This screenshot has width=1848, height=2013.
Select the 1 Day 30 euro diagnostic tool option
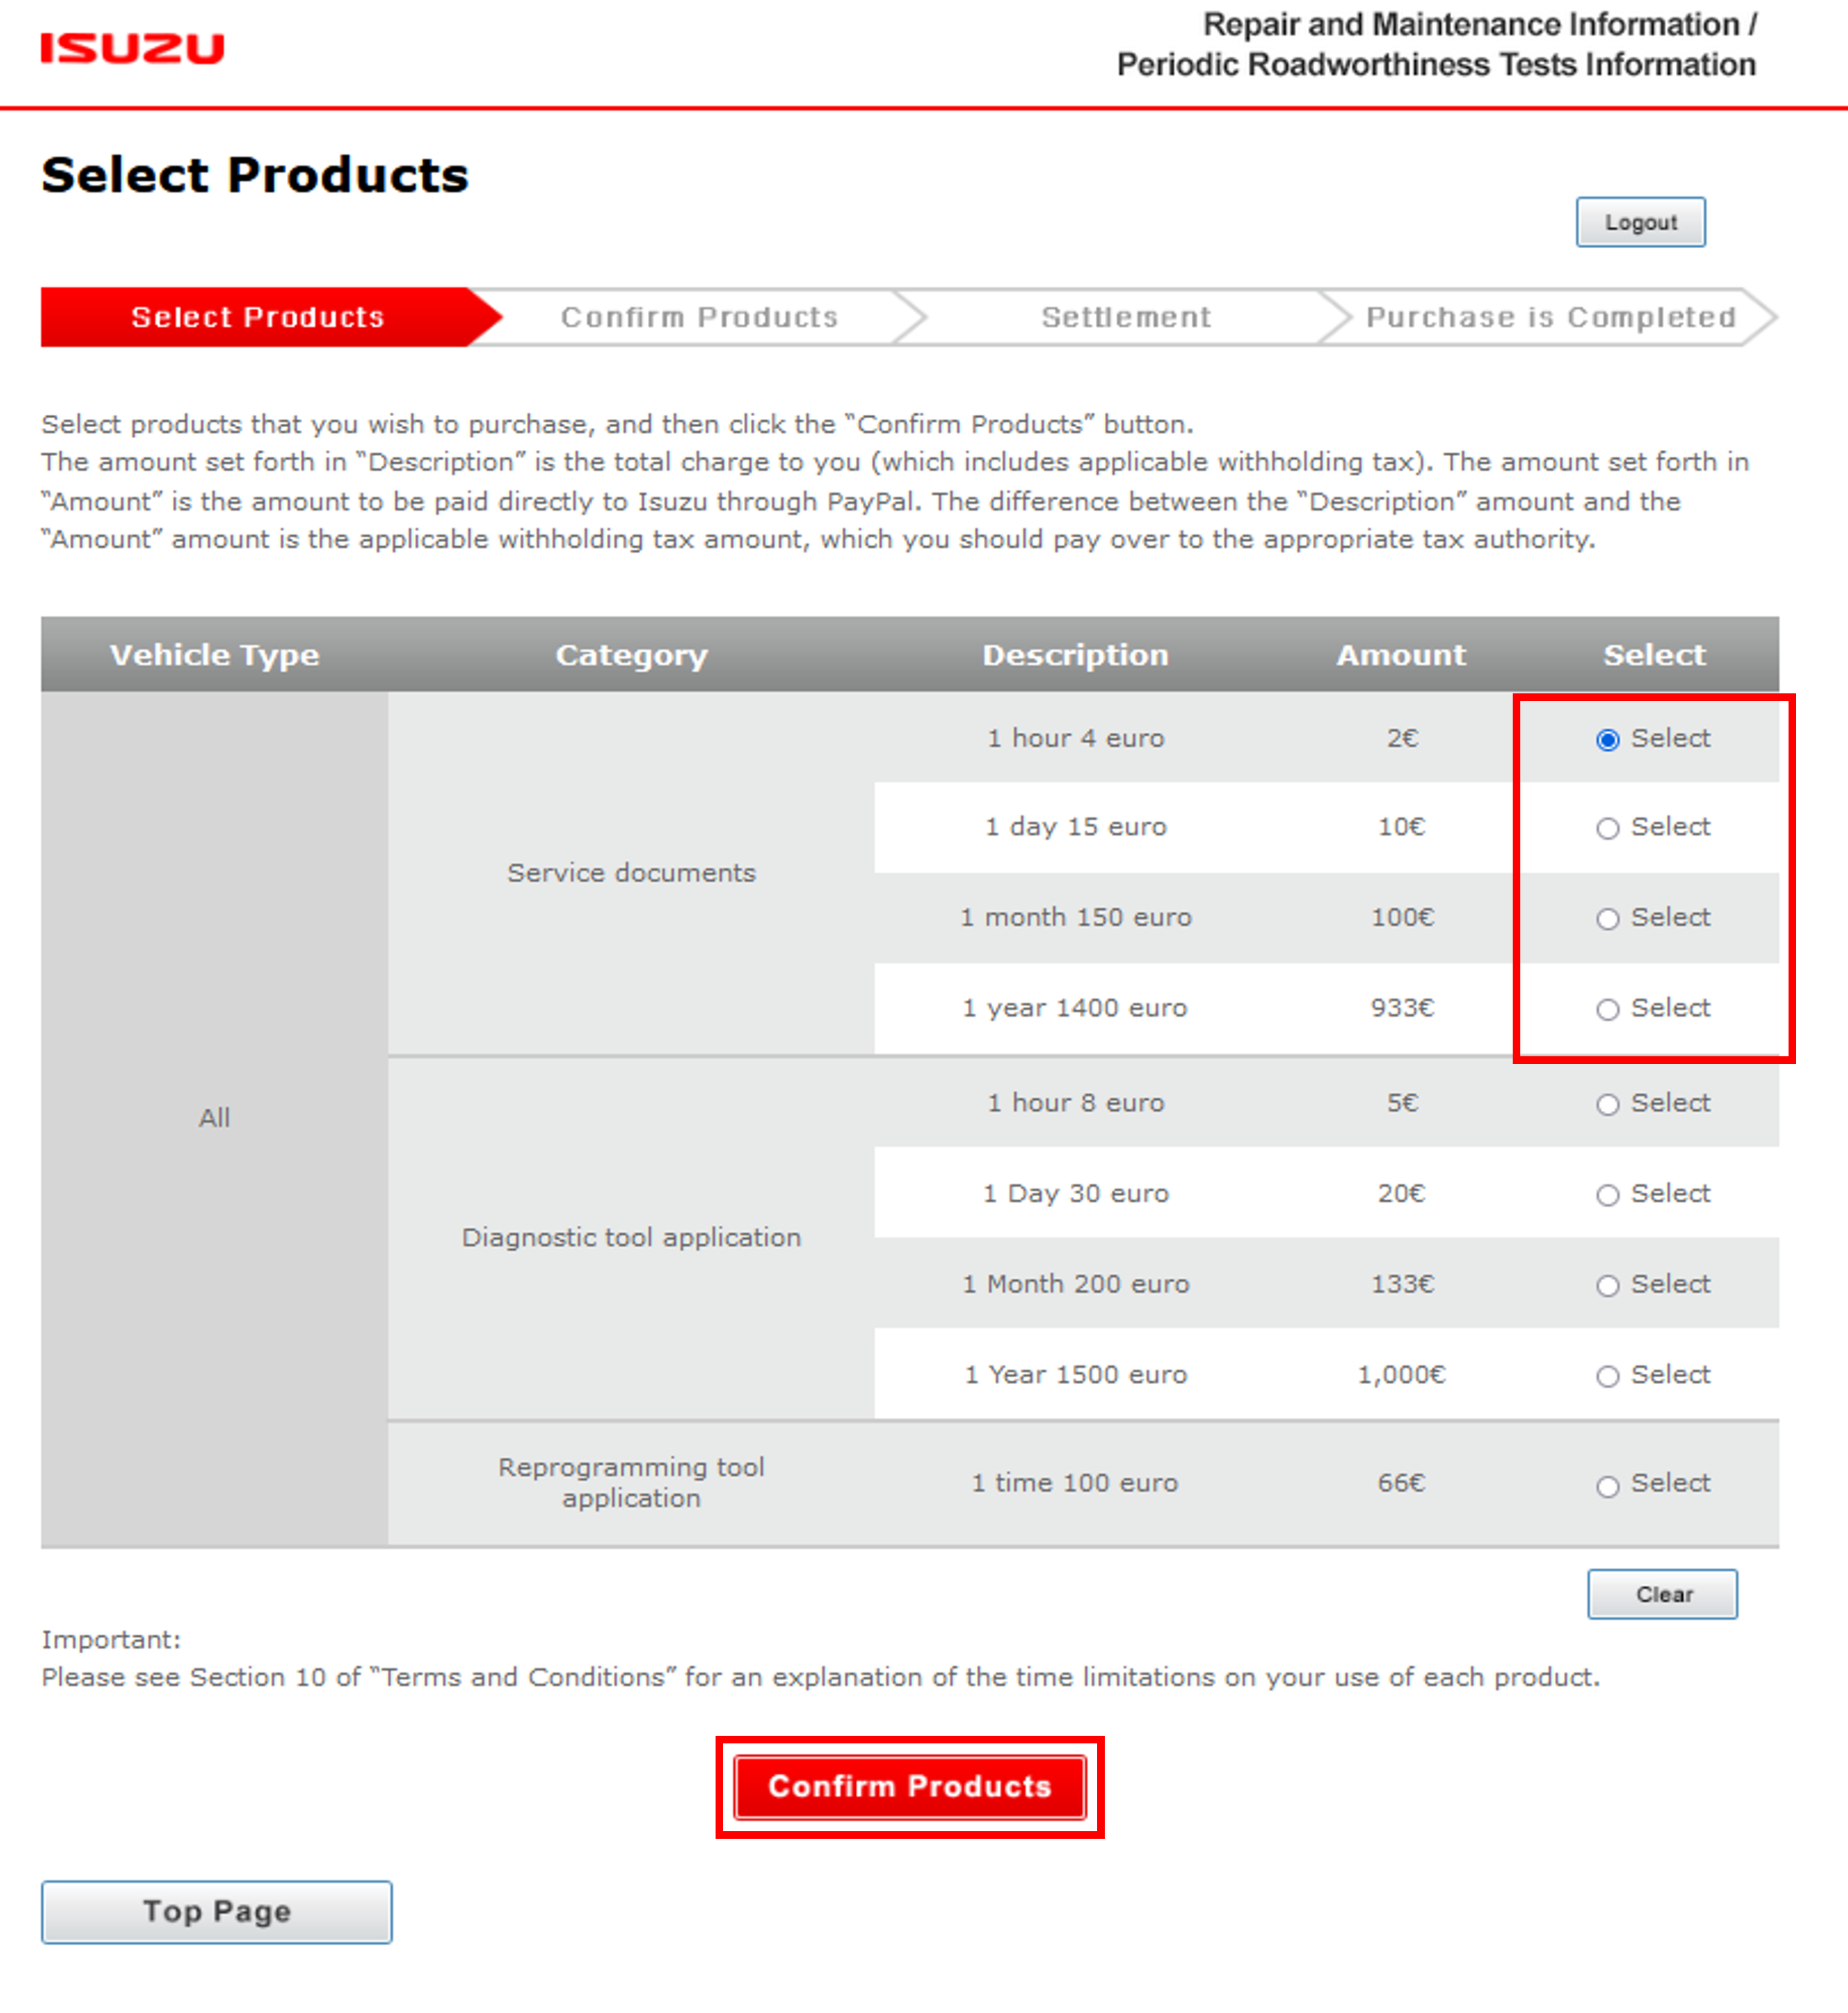(x=1607, y=1194)
